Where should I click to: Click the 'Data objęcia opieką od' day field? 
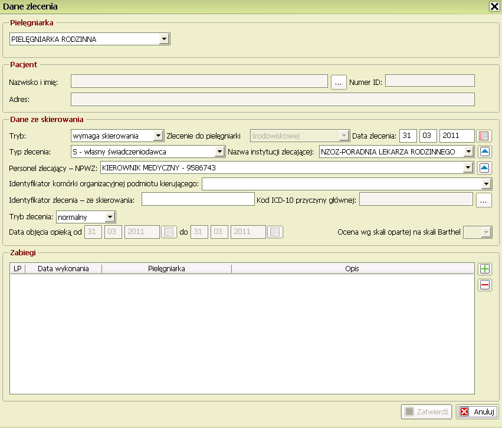pos(93,232)
